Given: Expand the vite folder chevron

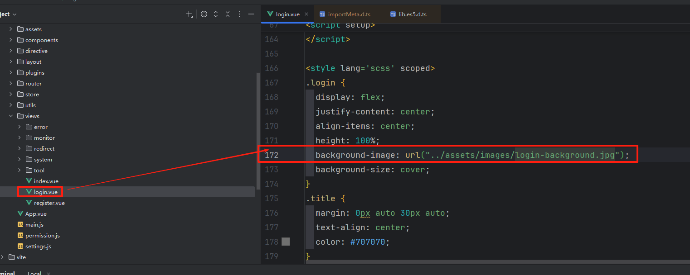Looking at the screenshot, I should 2,257.
